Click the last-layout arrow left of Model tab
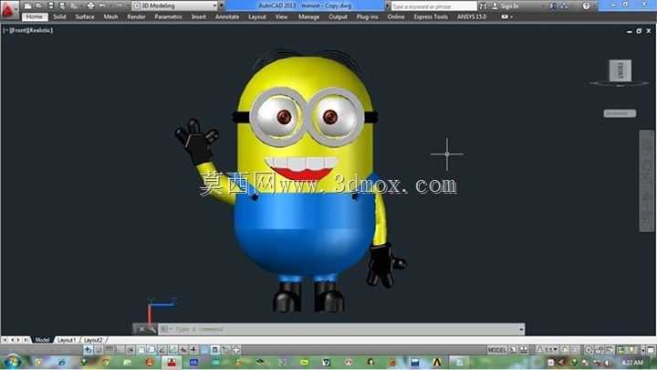657x370 pixels. point(26,340)
